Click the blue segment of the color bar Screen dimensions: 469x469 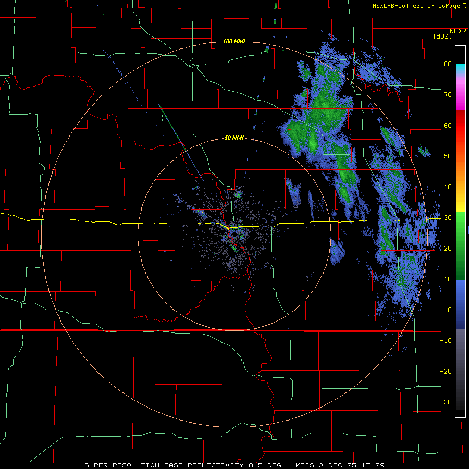[x=460, y=305]
